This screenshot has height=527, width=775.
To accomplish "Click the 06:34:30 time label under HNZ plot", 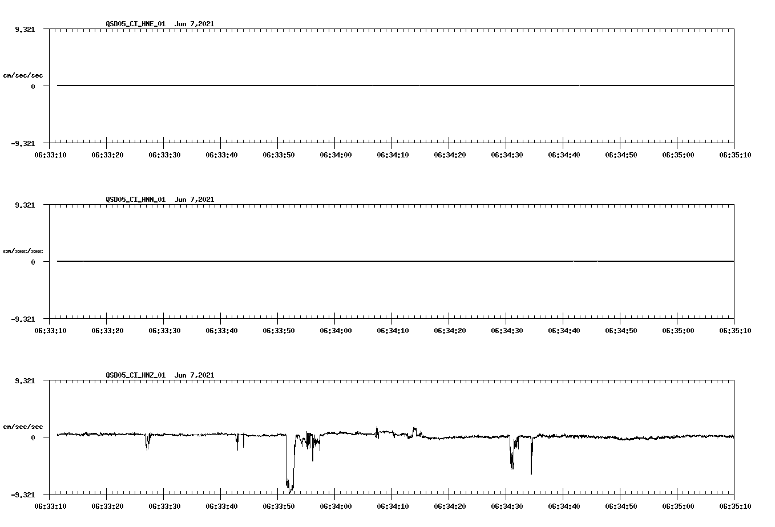I will click(507, 506).
